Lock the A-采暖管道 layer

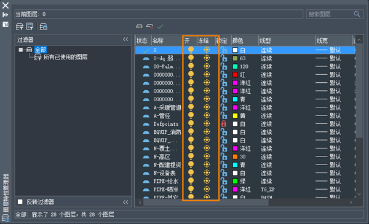224,107
